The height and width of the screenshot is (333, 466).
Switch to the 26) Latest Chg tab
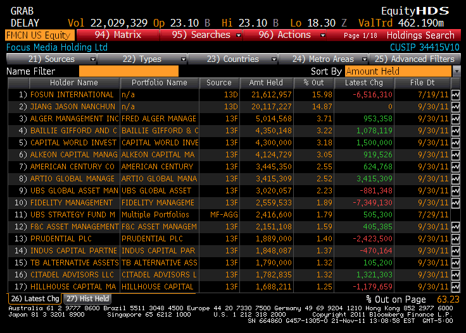pyautogui.click(x=35, y=299)
